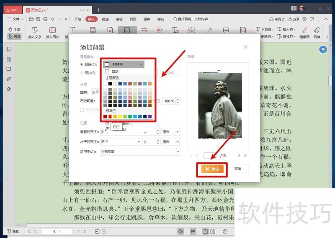Switch to the 批注 ribbon tab
The image size is (335, 238).
(x=105, y=19)
